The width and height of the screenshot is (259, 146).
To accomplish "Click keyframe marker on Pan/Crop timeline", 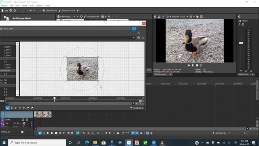I will [55, 101].
